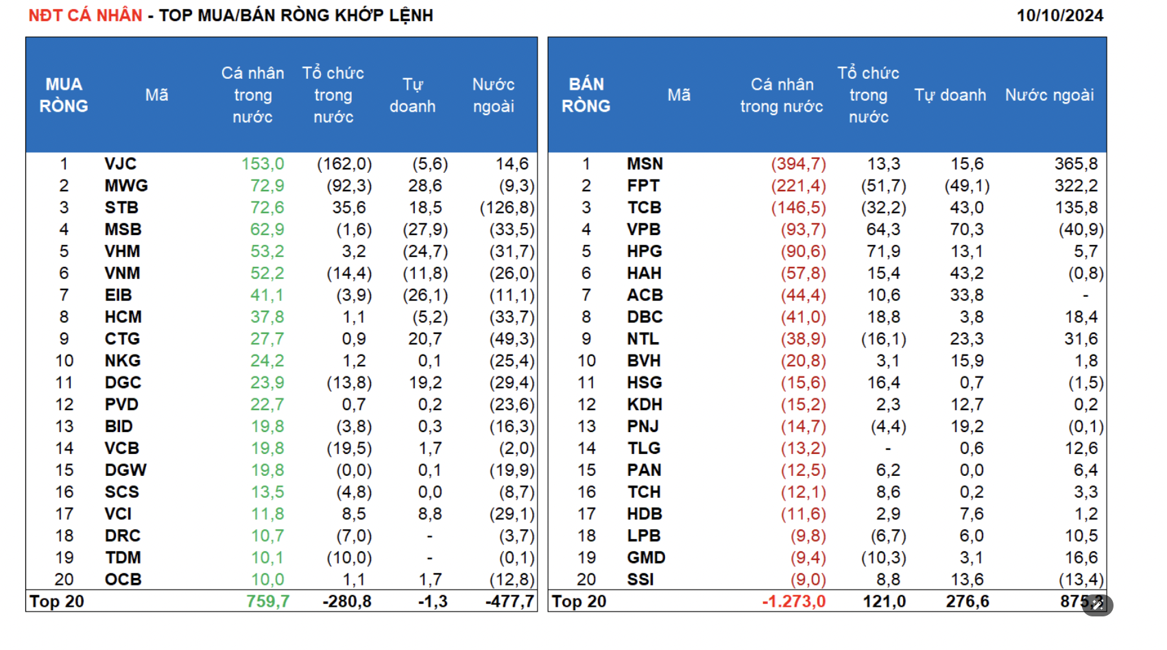Click the HPG ticker symbol
This screenshot has width=1167, height=650.
pos(645,252)
